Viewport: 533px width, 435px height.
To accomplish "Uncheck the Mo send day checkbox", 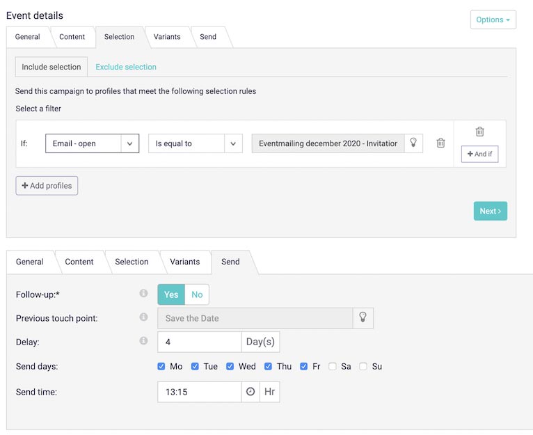I will (161, 366).
